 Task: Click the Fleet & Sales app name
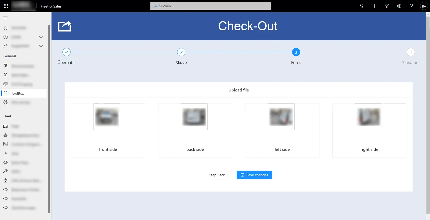[x=51, y=6]
